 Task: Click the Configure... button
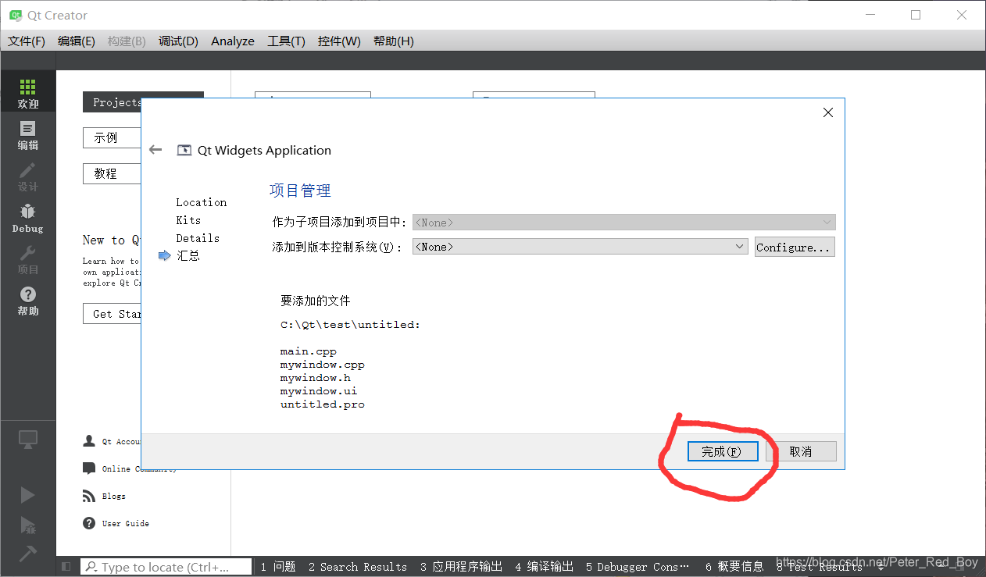click(x=795, y=247)
